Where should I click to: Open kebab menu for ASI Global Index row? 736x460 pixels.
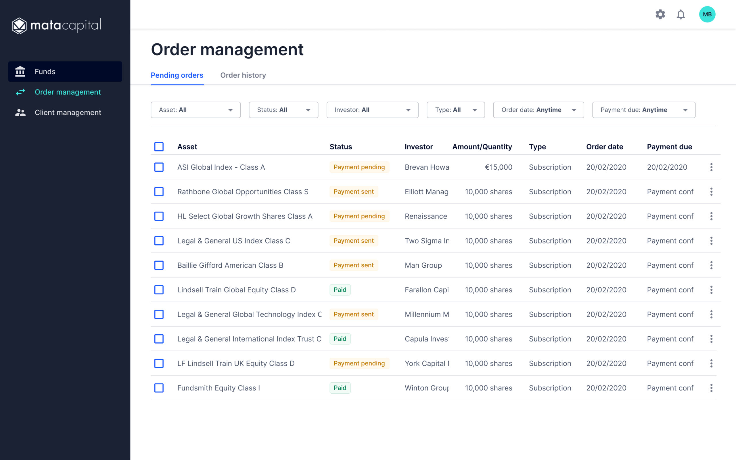coord(711,167)
